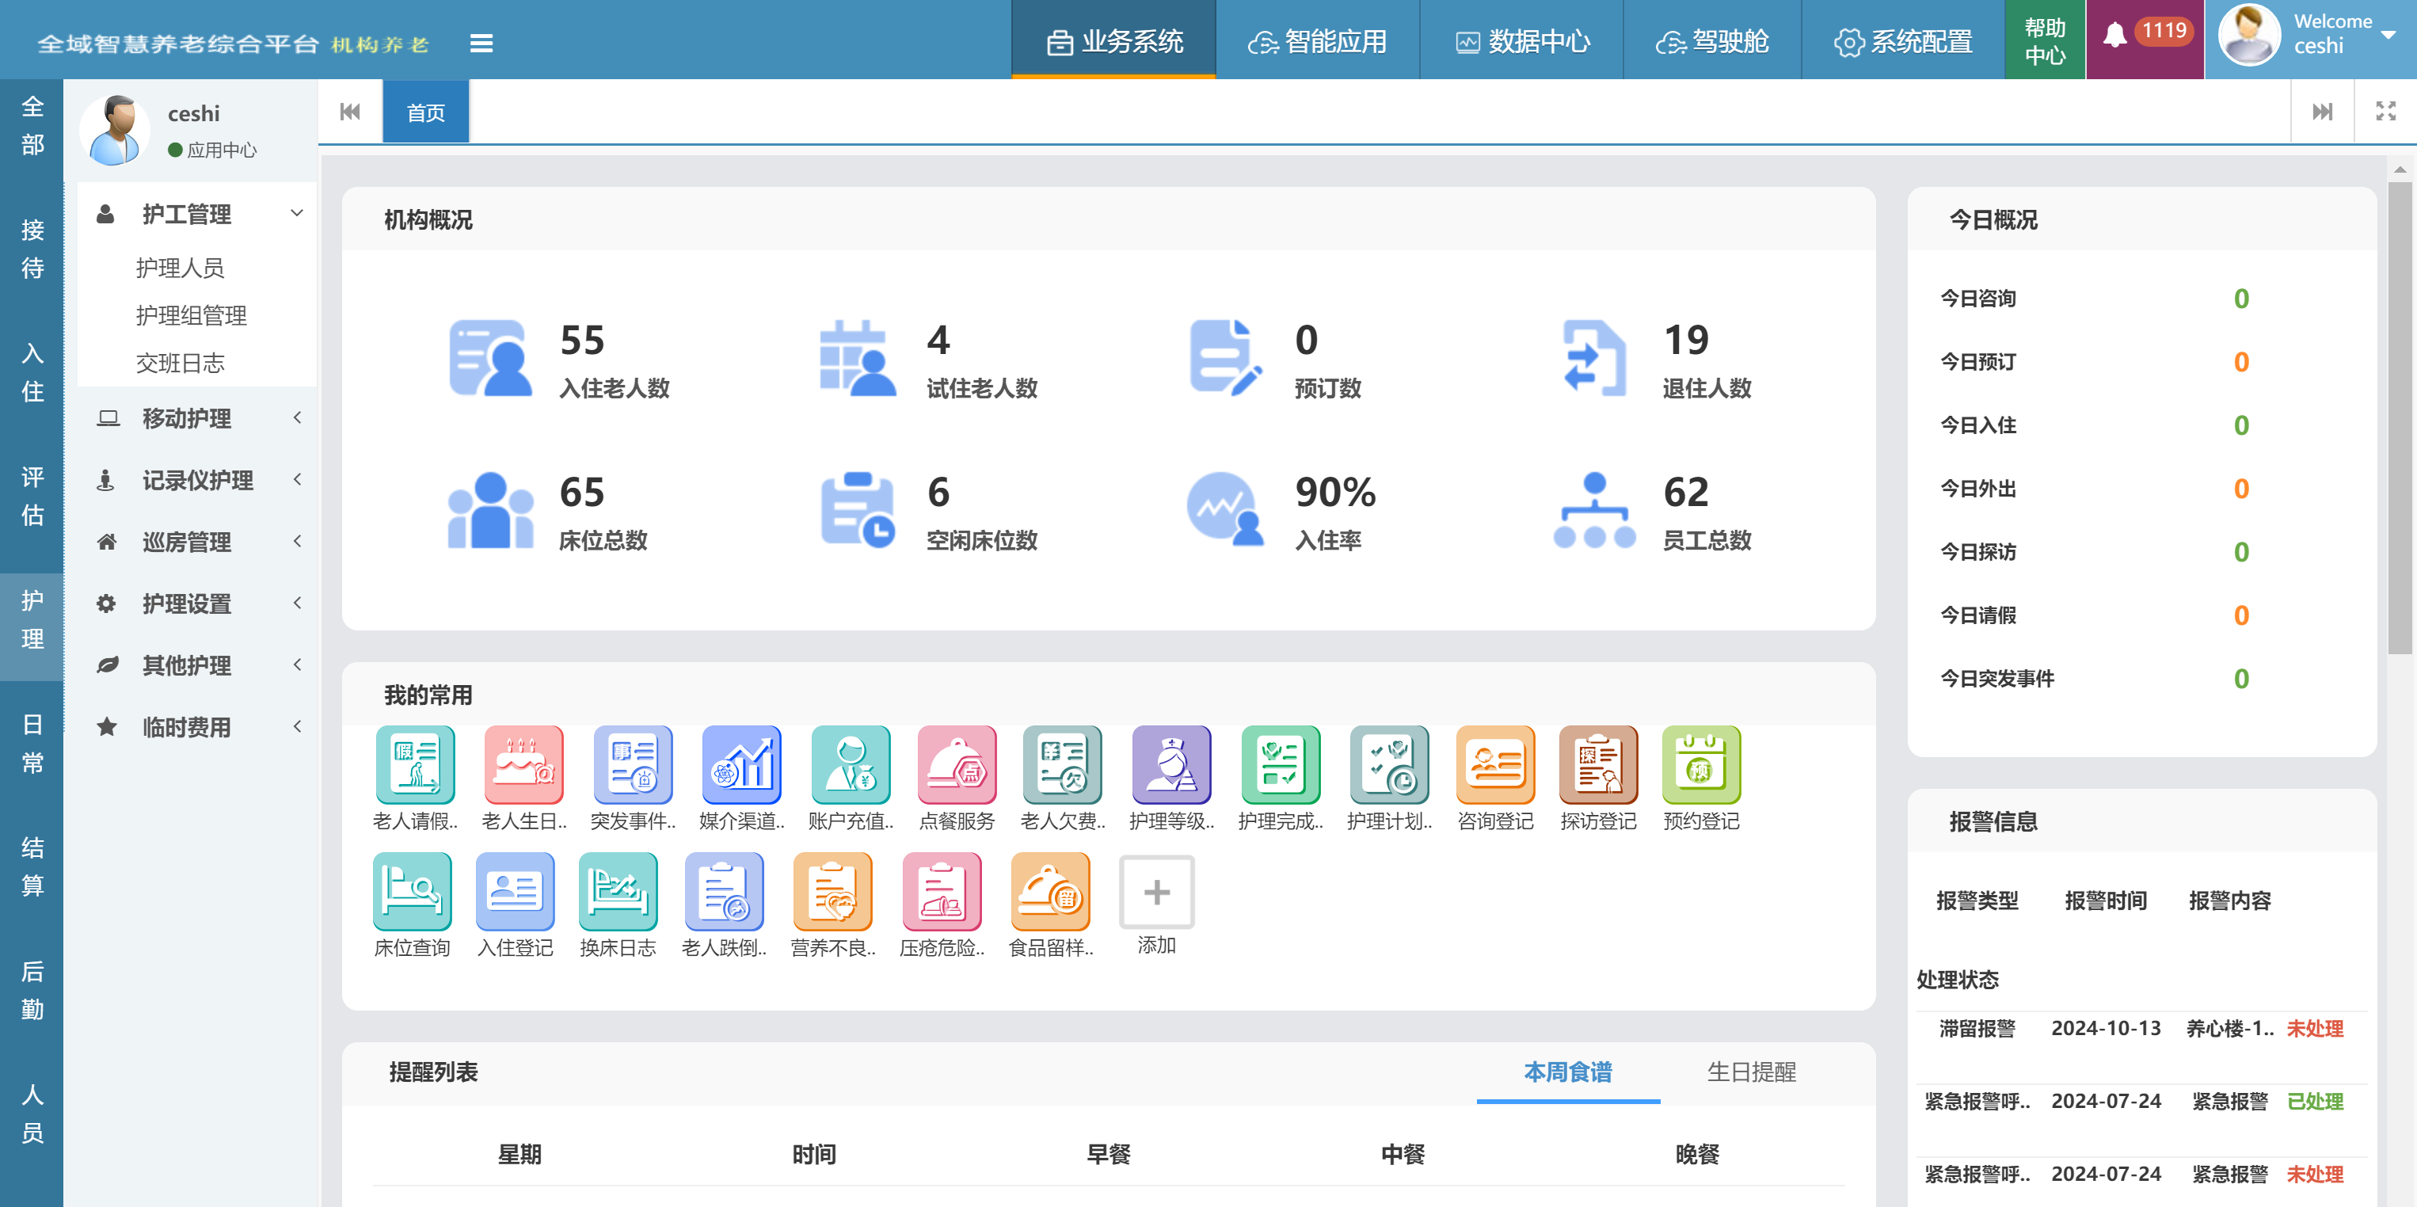Open the 换床日志 shortcut icon
2417x1207 pixels.
tap(618, 891)
